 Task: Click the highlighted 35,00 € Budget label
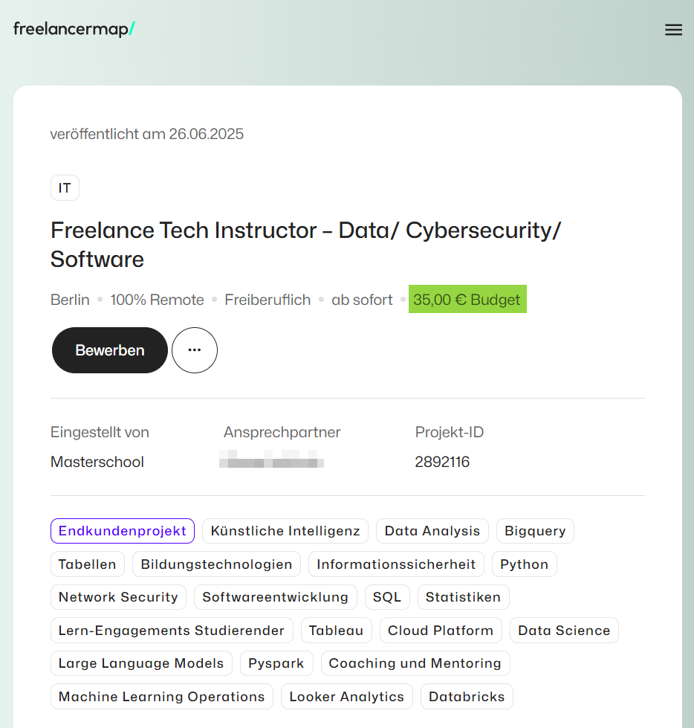pyautogui.click(x=467, y=300)
